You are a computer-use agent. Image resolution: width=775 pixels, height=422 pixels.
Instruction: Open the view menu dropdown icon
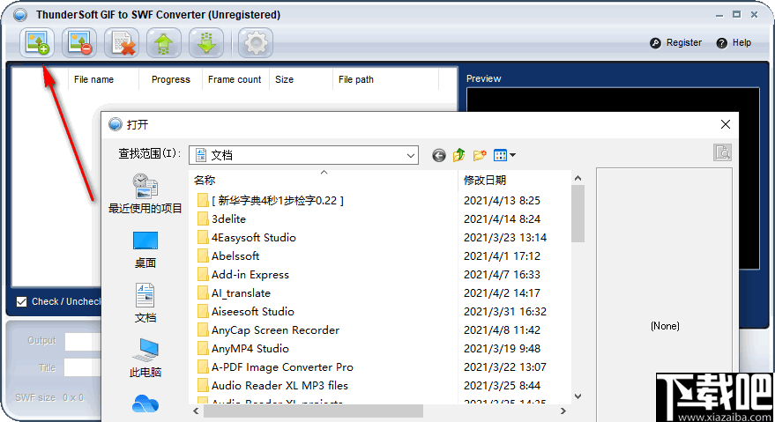click(504, 155)
